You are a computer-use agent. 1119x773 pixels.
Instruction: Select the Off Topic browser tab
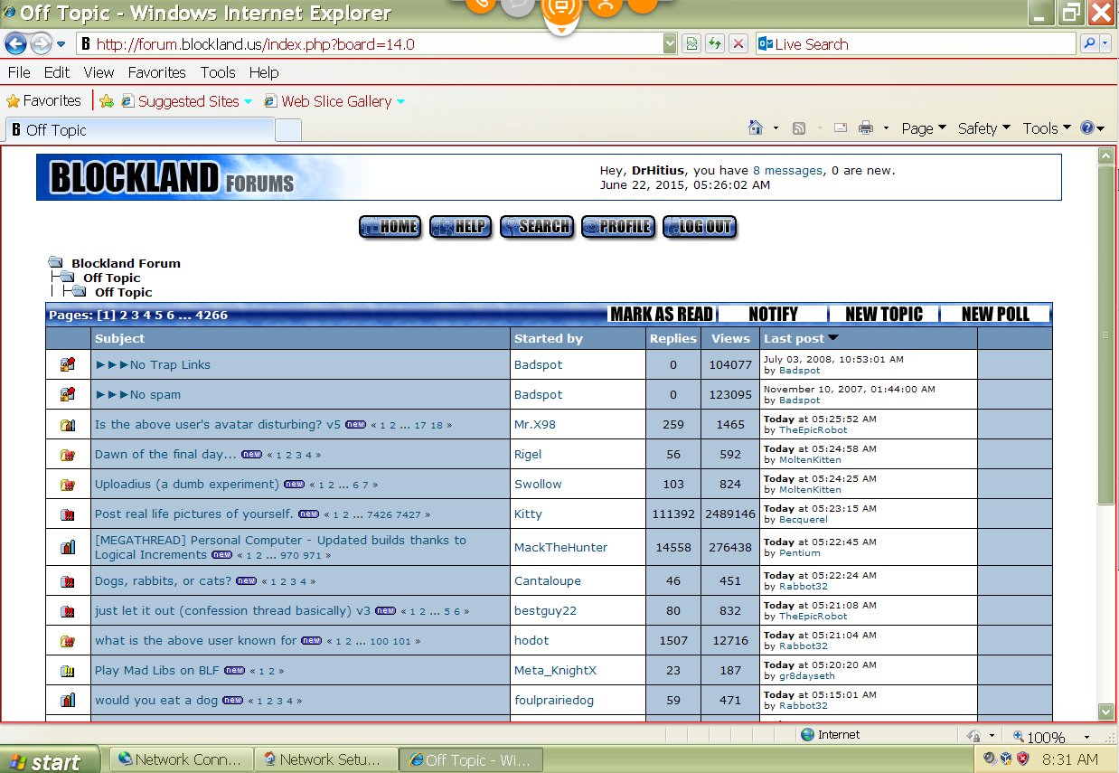[x=139, y=130]
